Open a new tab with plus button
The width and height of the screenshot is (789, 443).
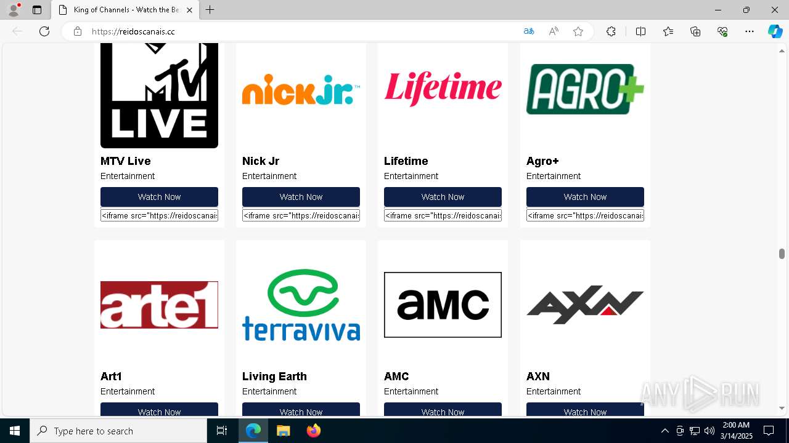[210, 10]
